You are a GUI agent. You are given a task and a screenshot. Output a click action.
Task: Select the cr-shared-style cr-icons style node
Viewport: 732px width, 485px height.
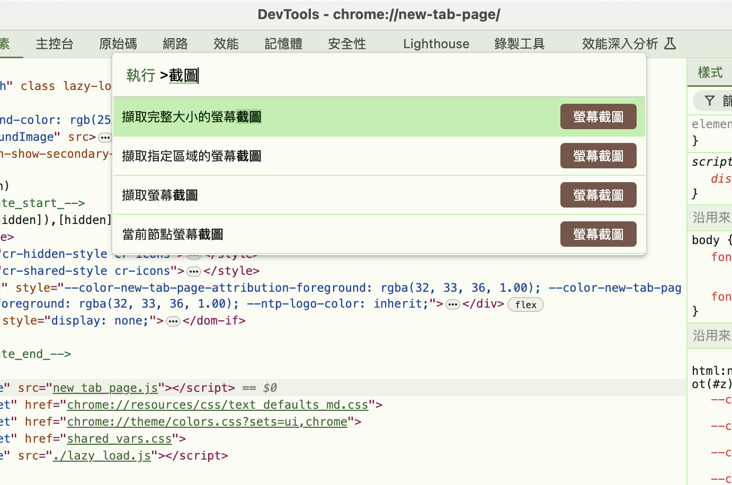point(130,271)
